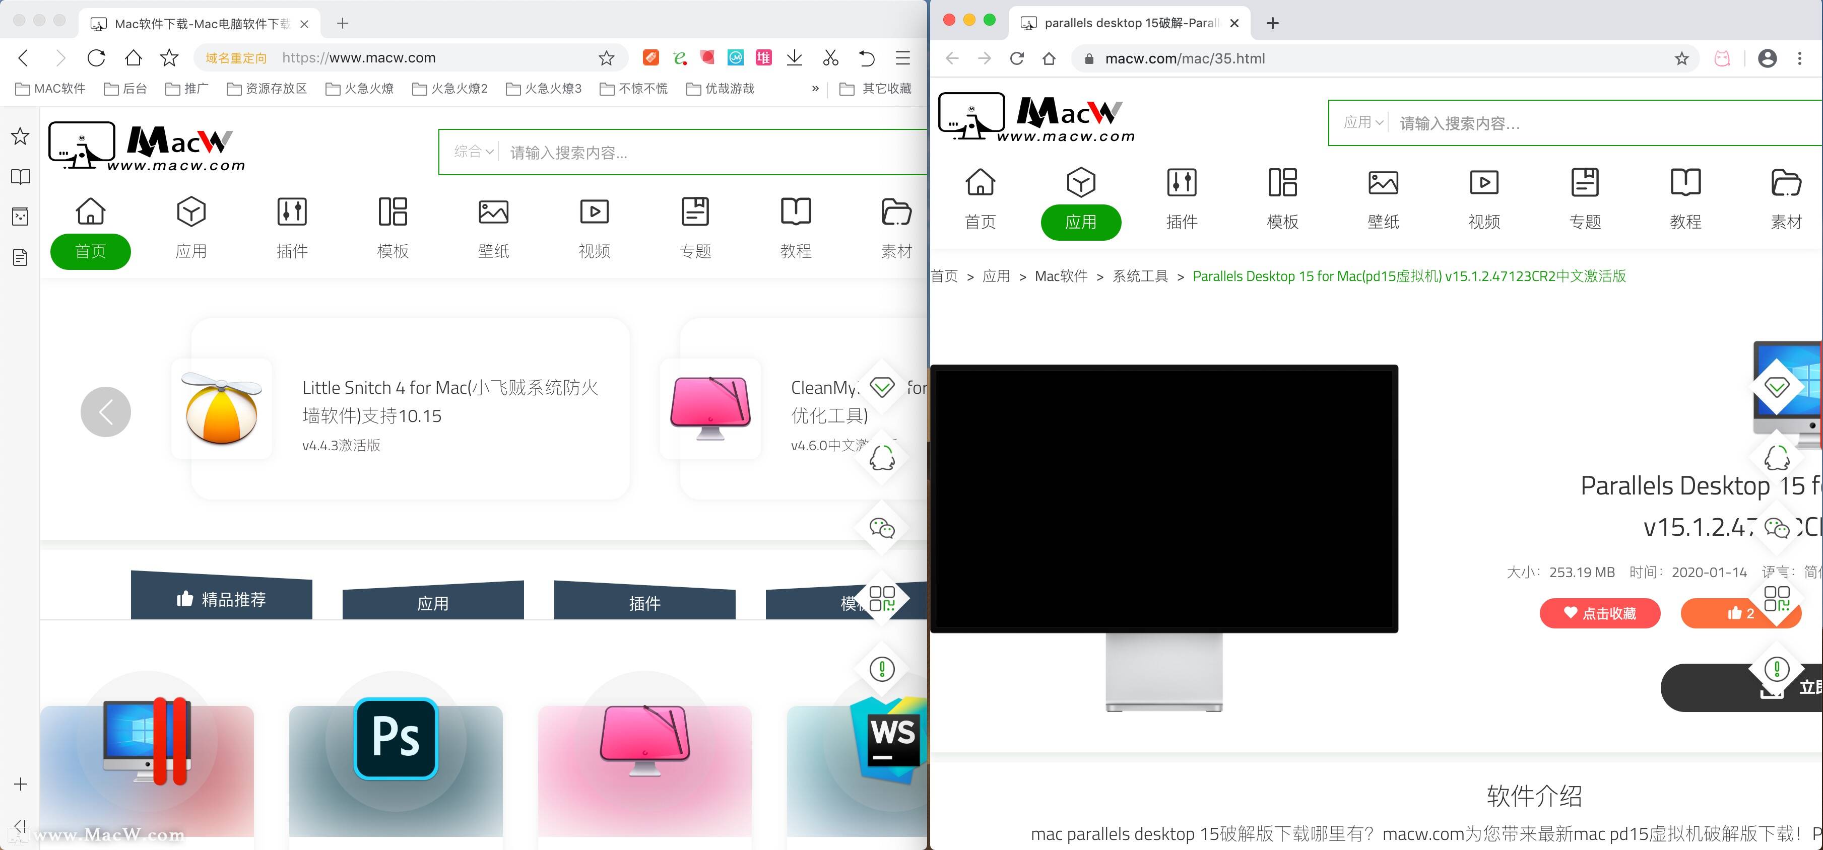This screenshot has height=850, width=1823.
Task: Switch to 插件 tab in recommendation section
Action: (644, 603)
